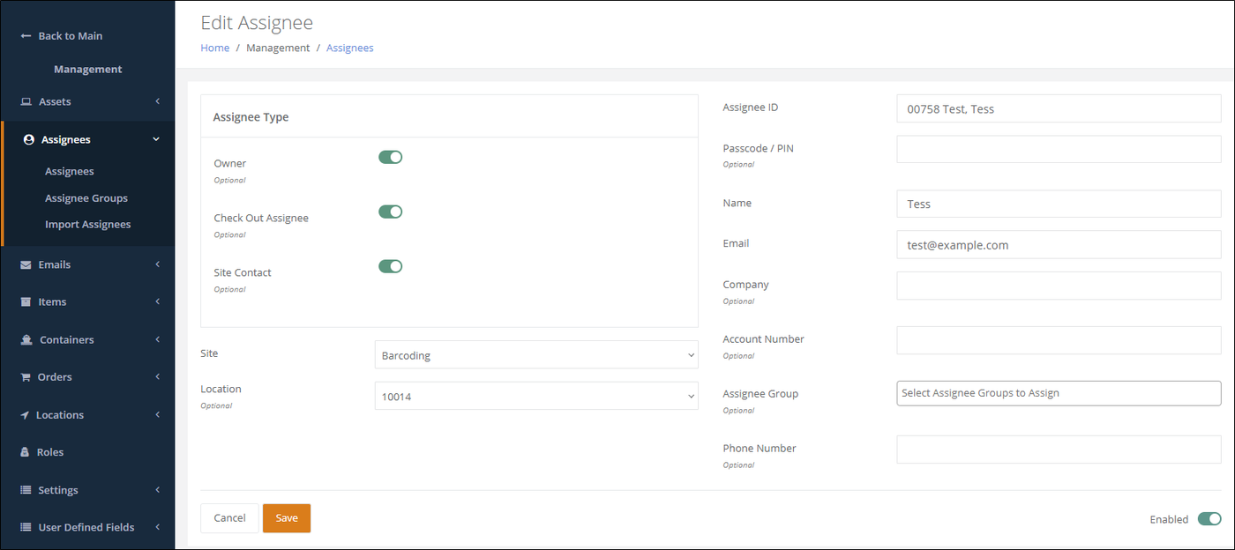Expand the Settings menu chevron
The image size is (1235, 550).
[157, 489]
